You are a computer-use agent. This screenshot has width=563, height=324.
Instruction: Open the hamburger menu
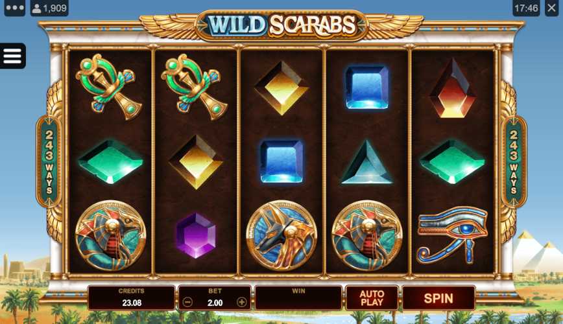[x=12, y=56]
